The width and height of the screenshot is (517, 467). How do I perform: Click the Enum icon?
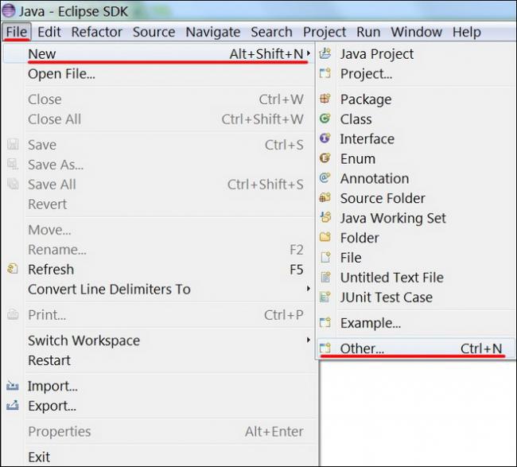coord(325,158)
